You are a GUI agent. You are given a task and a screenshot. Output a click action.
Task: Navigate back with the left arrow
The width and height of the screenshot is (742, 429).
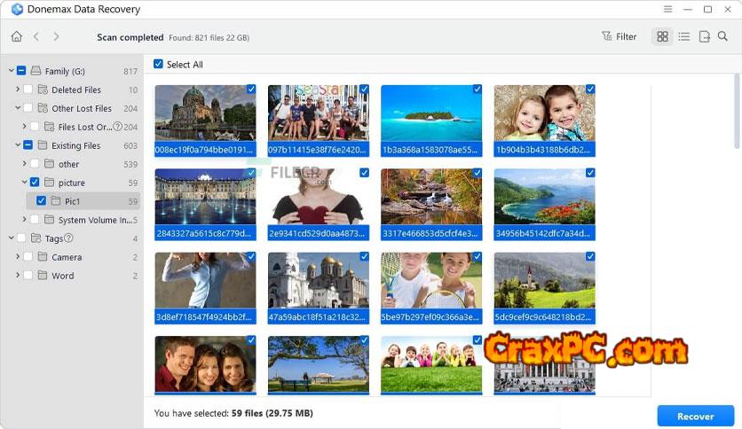tap(36, 36)
